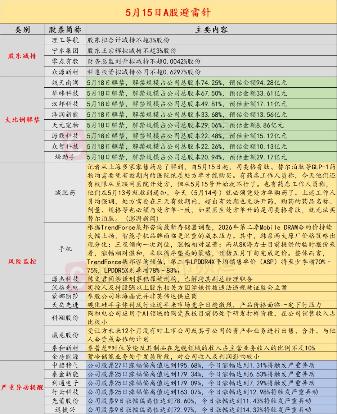Select stock name 天岳先进
The height and width of the screenshot is (414, 337).
[65, 305]
